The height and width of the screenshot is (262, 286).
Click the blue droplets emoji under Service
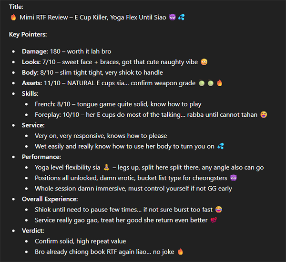pyautogui.click(x=221, y=146)
